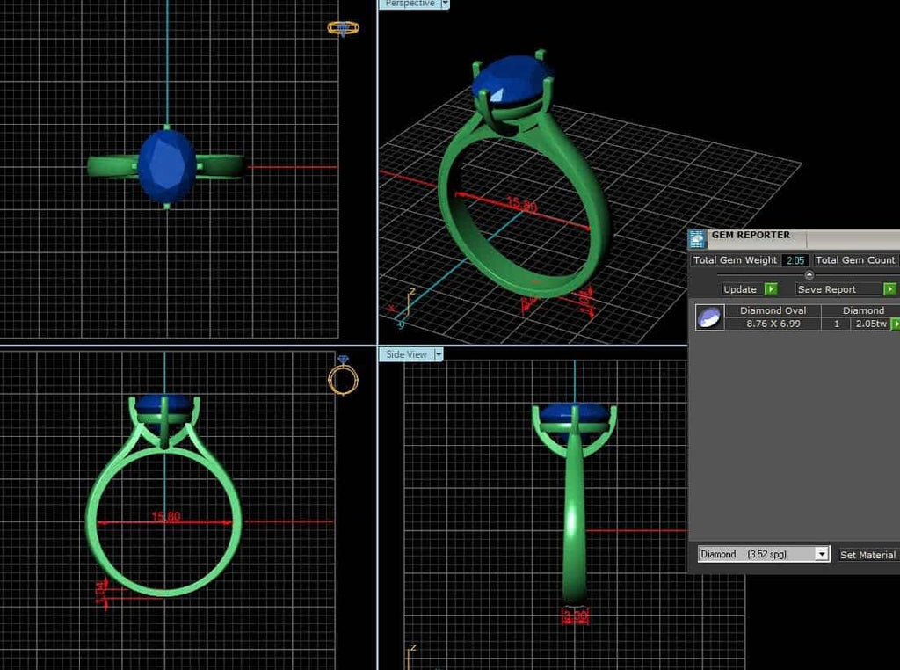This screenshot has width=900, height=670.
Task: Click the Total Gem Count label
Action: (854, 260)
